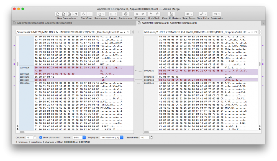Click the left pane horizontal scrollbar thumb
This screenshot has height=161, width=277.
22,132
